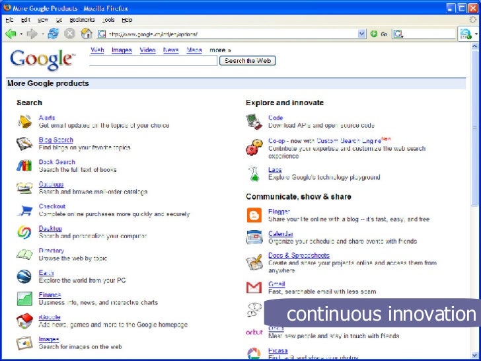The image size is (481, 361).
Task: Click the Blog Search notebook icon
Action: [x=24, y=143]
